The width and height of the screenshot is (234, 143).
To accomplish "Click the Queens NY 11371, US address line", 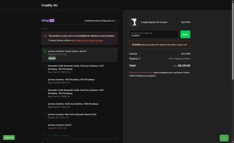I will tap(58, 117).
